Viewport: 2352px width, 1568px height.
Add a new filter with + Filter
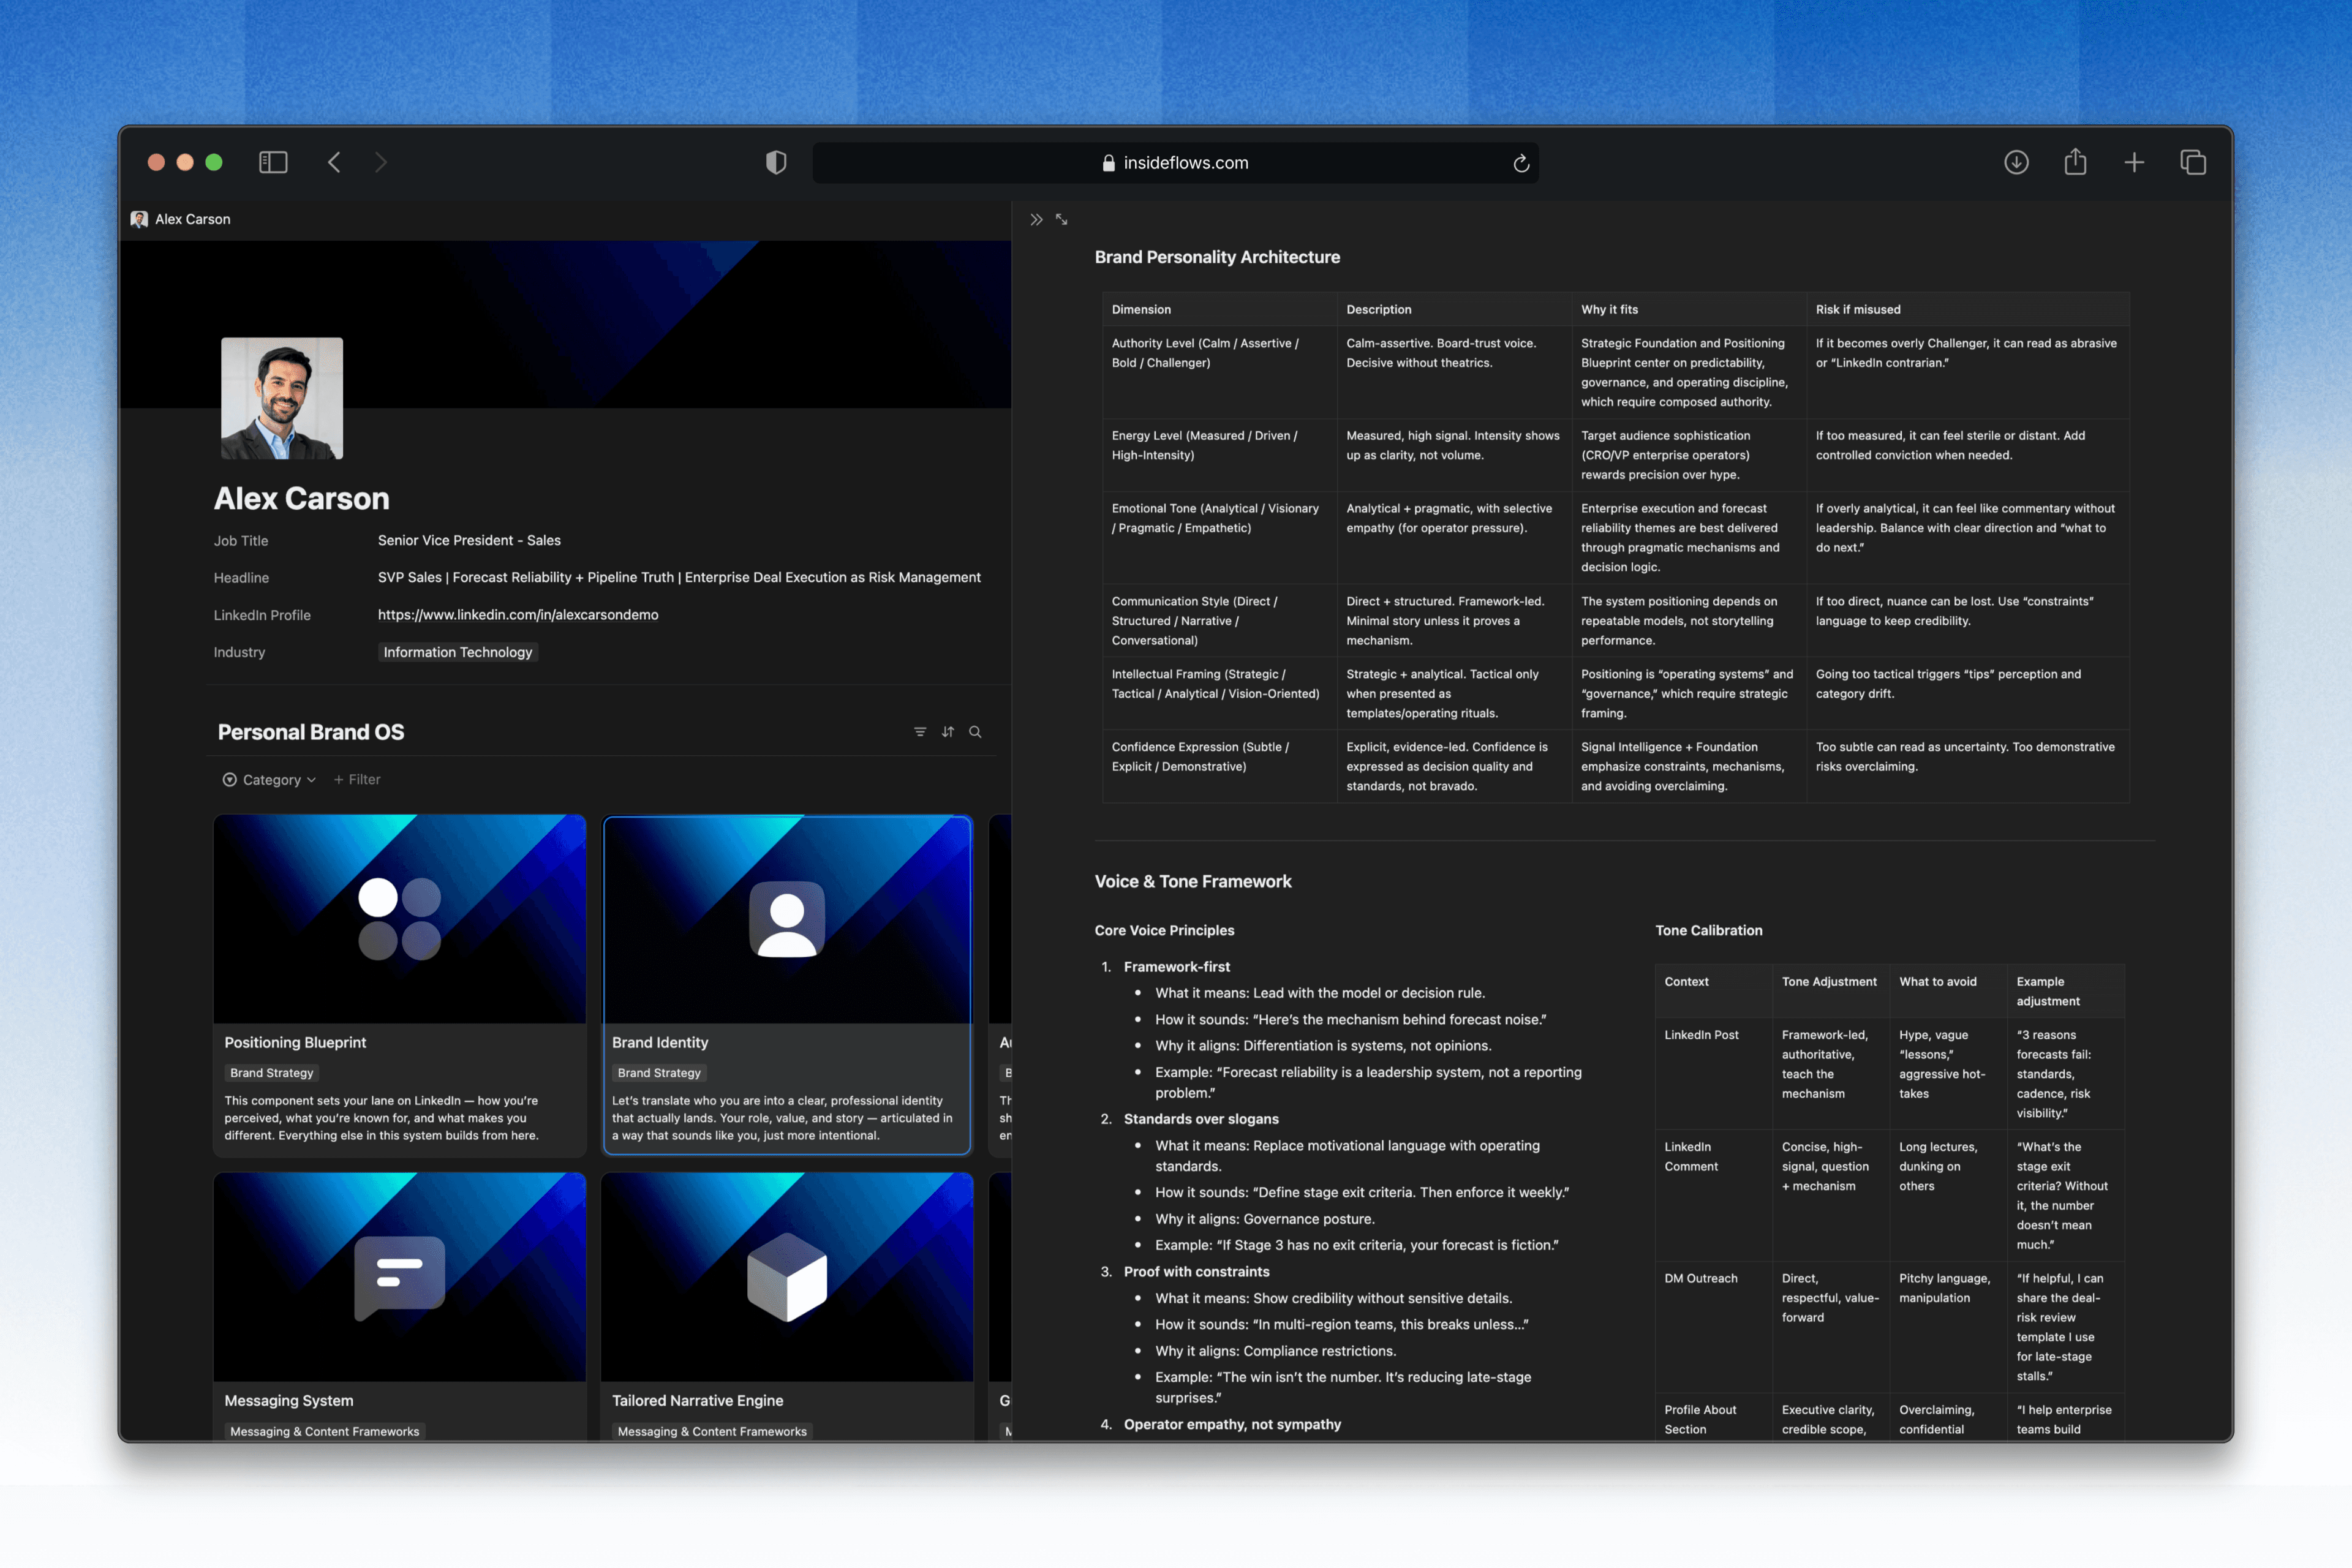point(357,779)
